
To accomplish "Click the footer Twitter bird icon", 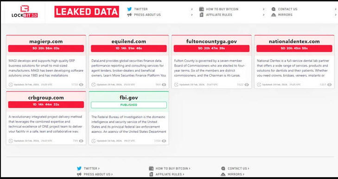I will [x=79, y=168].
